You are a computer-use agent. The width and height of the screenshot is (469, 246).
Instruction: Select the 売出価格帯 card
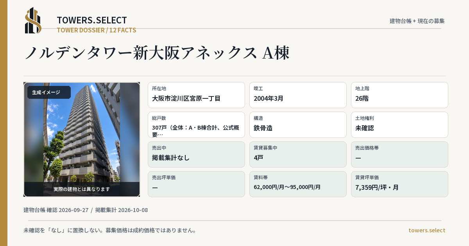399,154
